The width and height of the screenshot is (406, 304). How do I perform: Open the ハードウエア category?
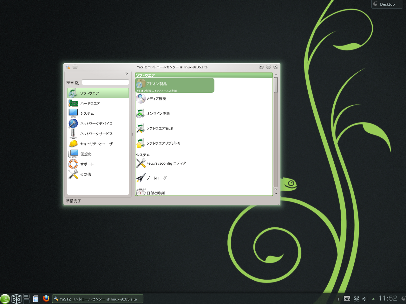[98, 103]
